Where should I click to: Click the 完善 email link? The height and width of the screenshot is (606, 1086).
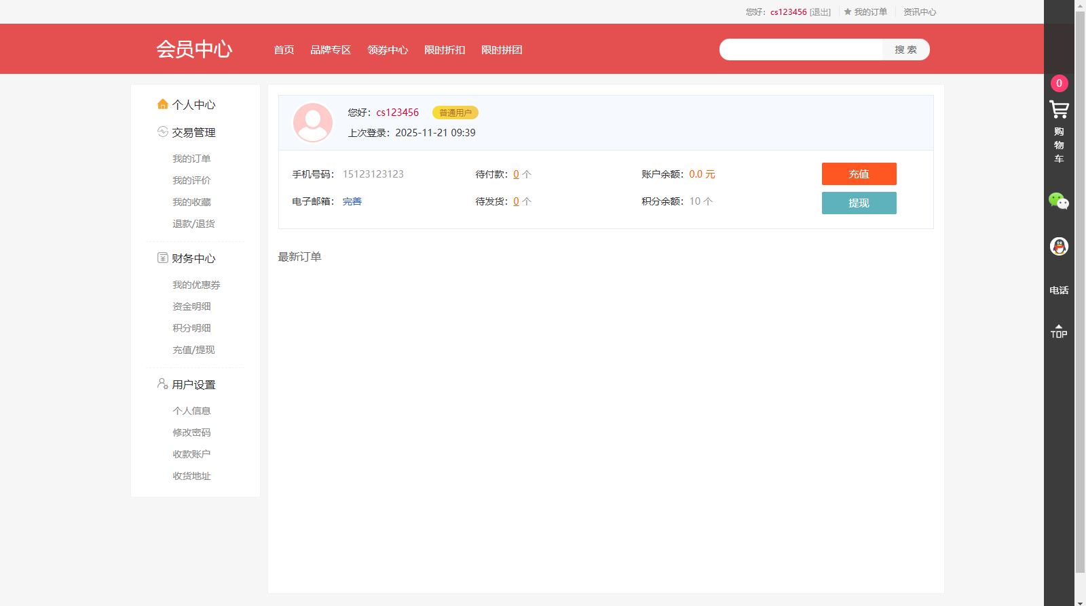tap(352, 201)
